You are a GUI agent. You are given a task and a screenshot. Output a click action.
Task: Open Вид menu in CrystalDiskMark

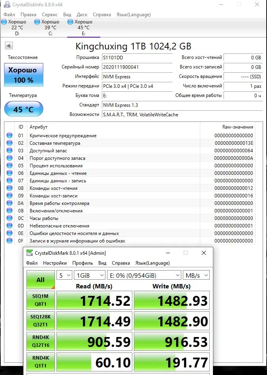[x=102, y=263]
